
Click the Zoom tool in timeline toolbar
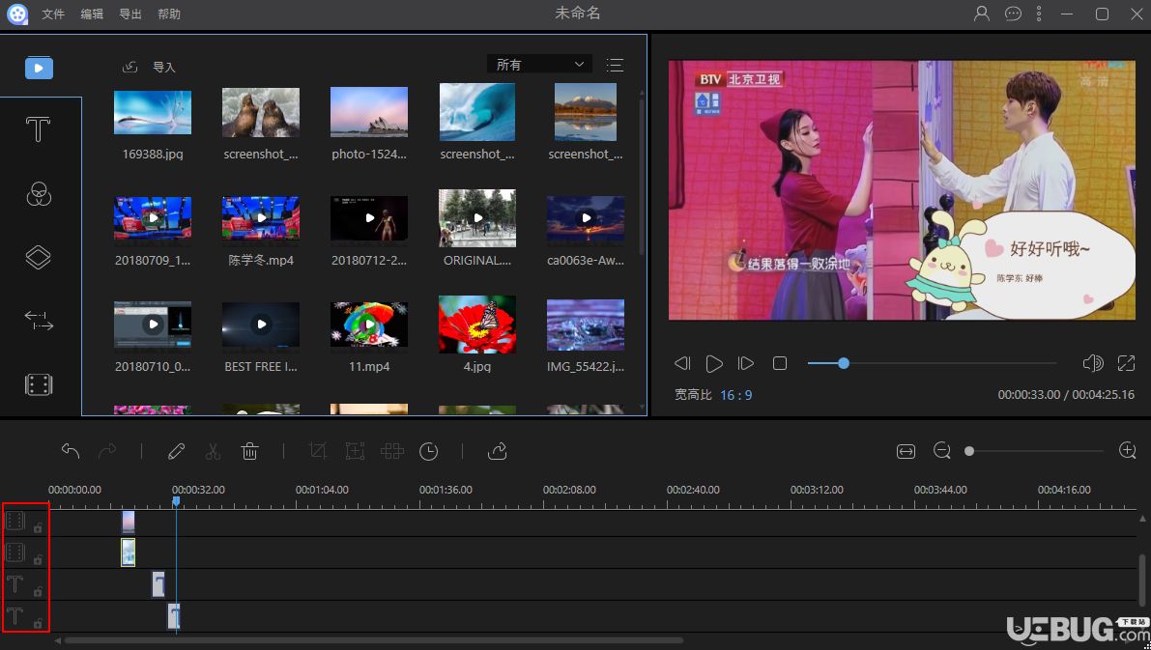coord(356,451)
